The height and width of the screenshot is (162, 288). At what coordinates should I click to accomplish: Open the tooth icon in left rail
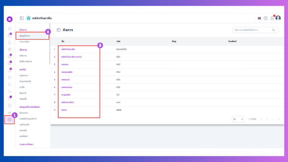tap(9, 77)
